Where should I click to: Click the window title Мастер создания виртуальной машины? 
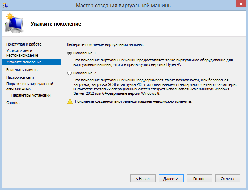click(x=123, y=6)
